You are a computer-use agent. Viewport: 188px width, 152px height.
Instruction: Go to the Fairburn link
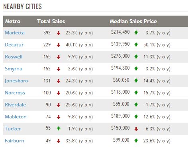coord(15,141)
